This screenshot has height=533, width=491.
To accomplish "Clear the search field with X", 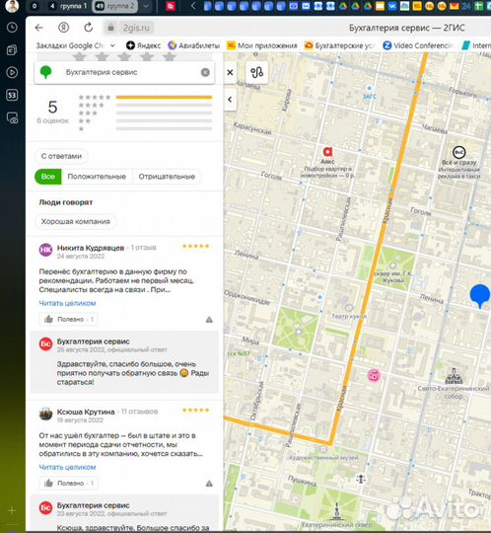I will tap(205, 72).
